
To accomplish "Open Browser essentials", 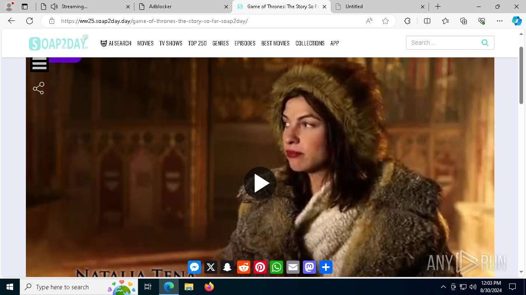I will point(482,21).
